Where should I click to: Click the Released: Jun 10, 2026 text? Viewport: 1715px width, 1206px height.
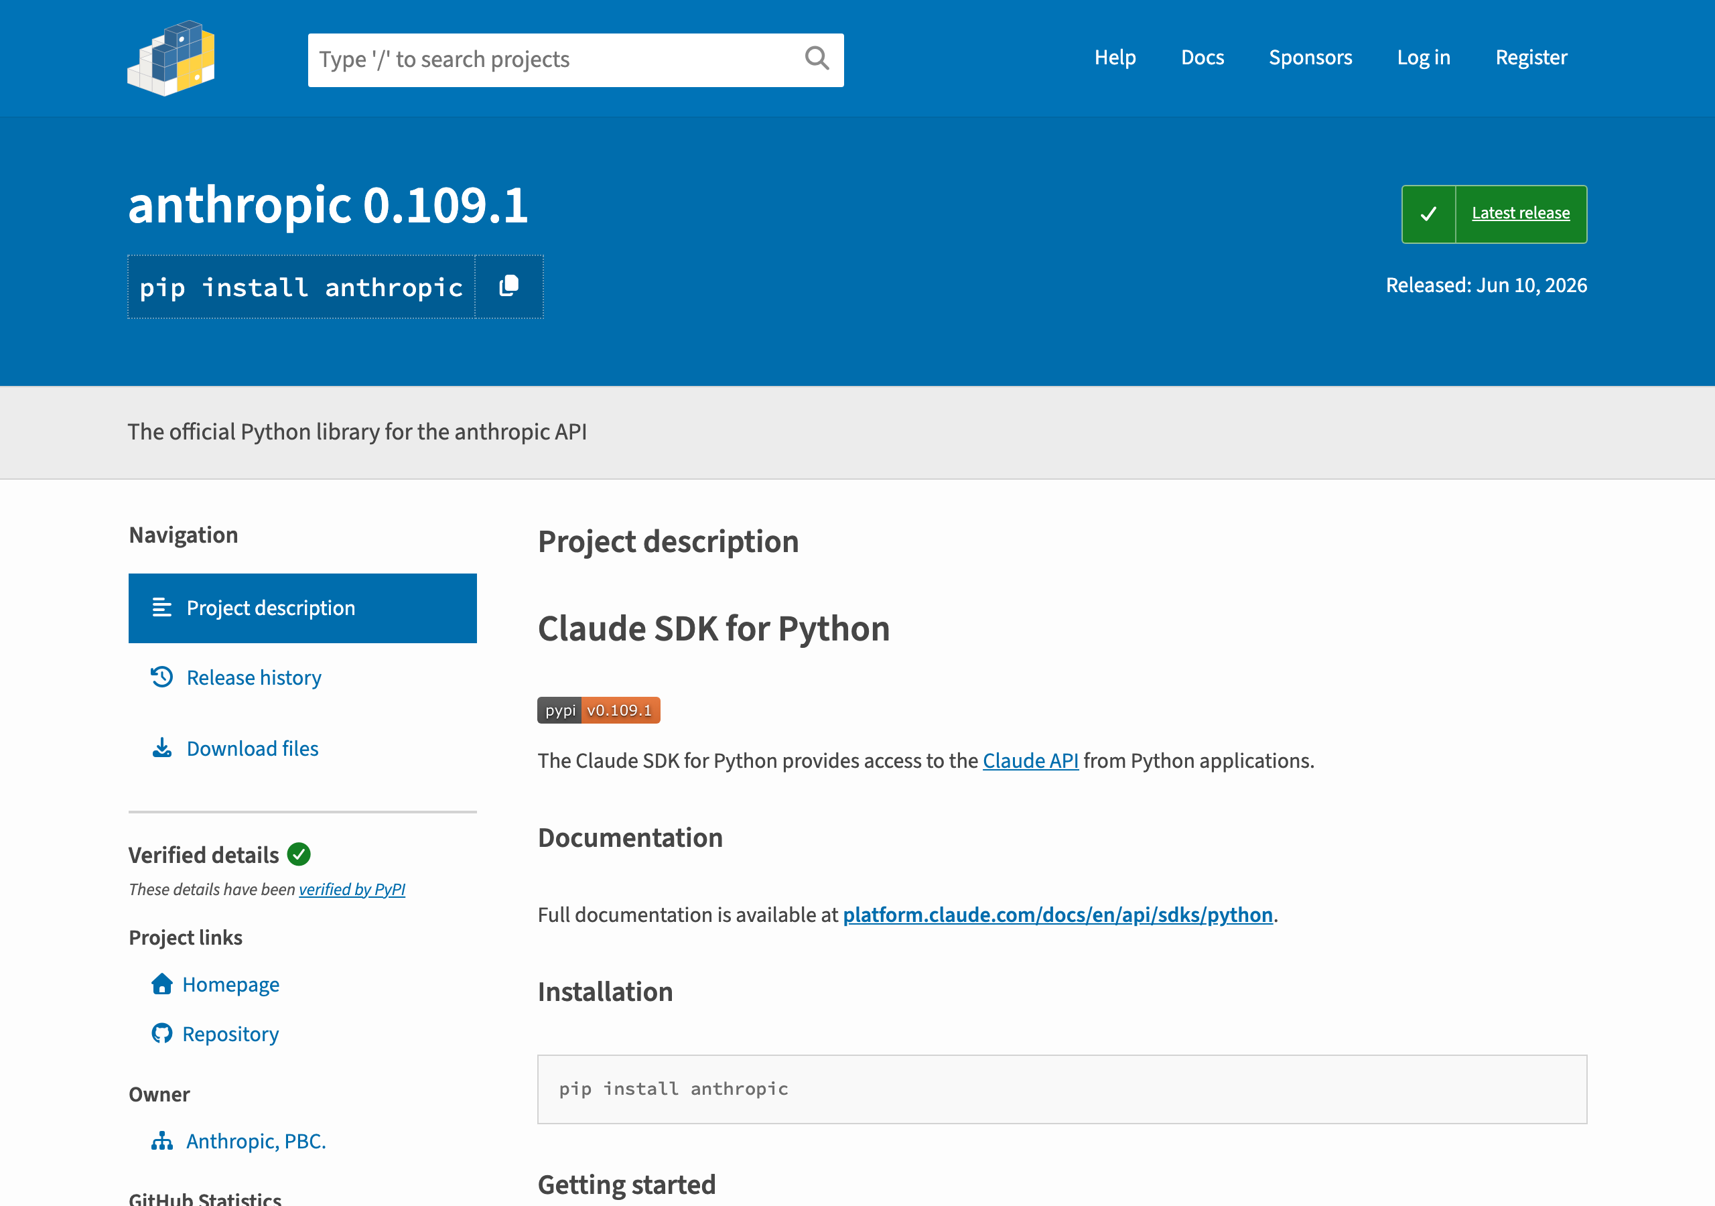point(1486,285)
